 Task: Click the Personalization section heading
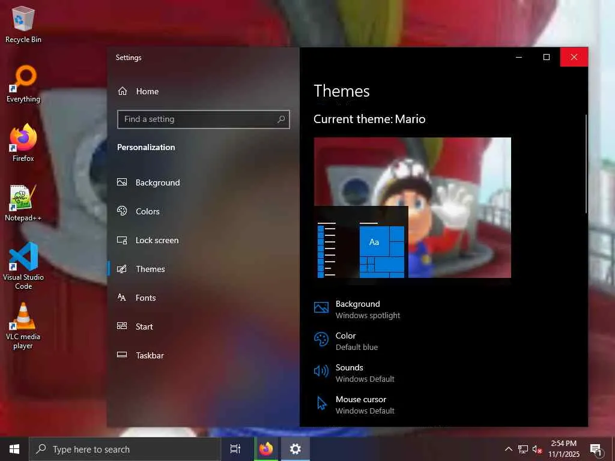(146, 147)
